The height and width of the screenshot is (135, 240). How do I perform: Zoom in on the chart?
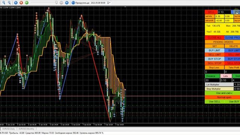(4, 3)
